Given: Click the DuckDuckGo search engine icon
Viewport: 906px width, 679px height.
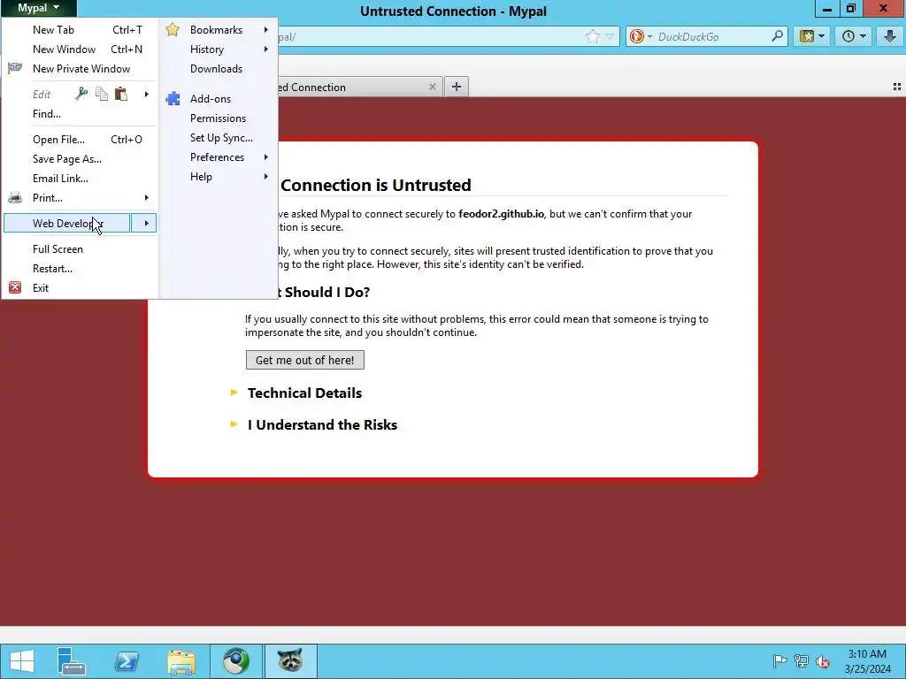Looking at the screenshot, I should coord(637,36).
